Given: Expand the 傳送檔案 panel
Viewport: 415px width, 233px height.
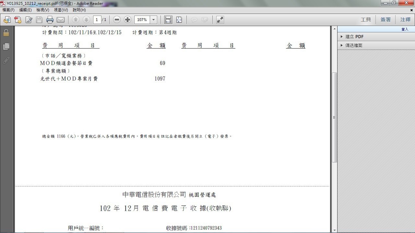Looking at the screenshot, I should point(354,45).
